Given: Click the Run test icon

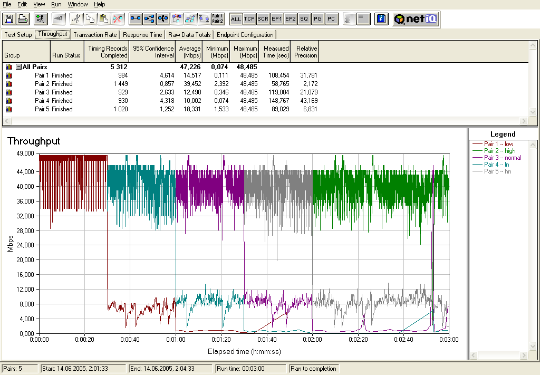Looking at the screenshot, I should [40, 19].
